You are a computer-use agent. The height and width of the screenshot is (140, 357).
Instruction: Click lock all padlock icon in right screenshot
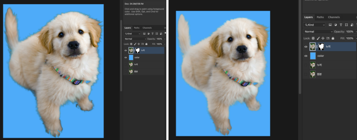click(x=333, y=38)
